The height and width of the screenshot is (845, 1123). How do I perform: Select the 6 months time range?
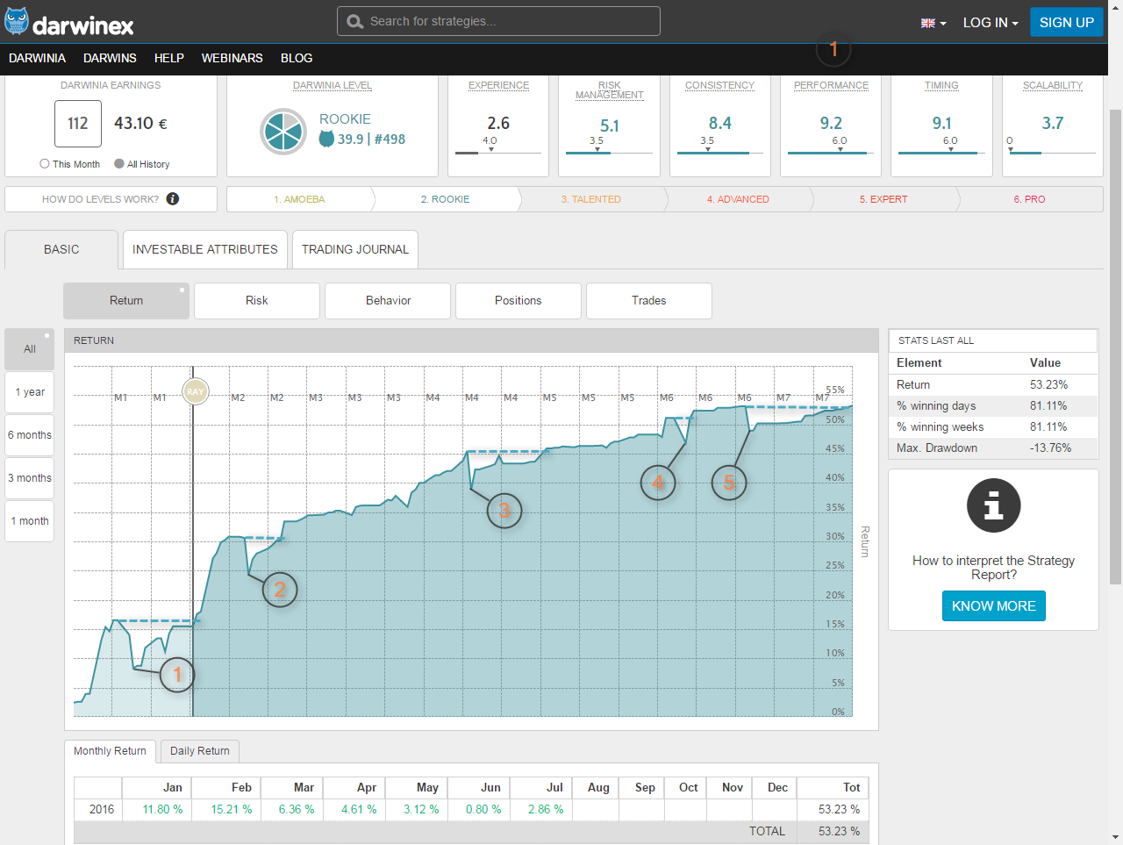[x=30, y=435]
